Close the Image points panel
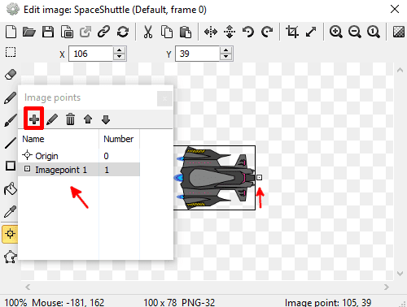 point(164,98)
